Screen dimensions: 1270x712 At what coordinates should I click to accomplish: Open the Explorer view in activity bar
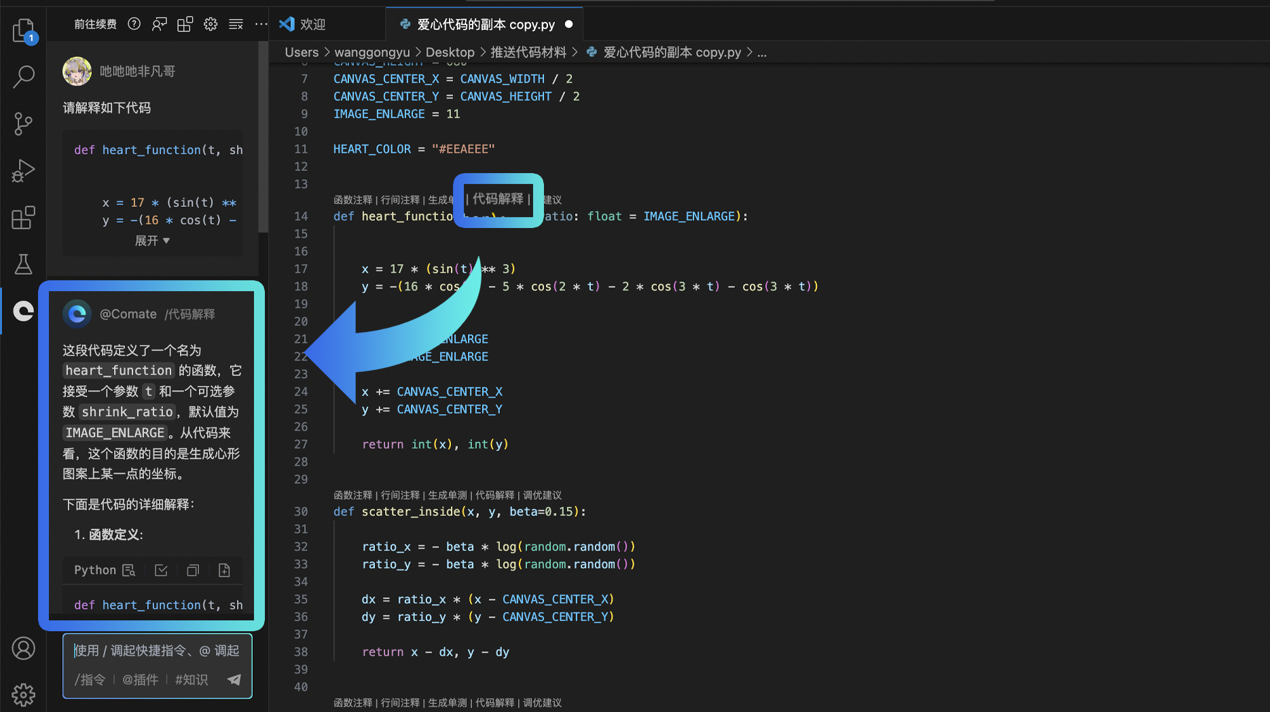tap(24, 31)
